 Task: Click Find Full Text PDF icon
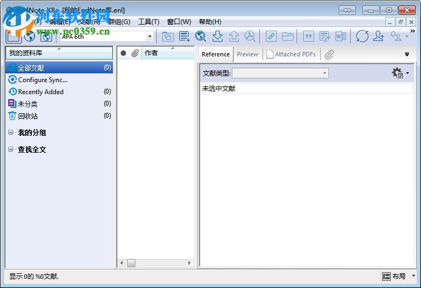click(x=250, y=37)
